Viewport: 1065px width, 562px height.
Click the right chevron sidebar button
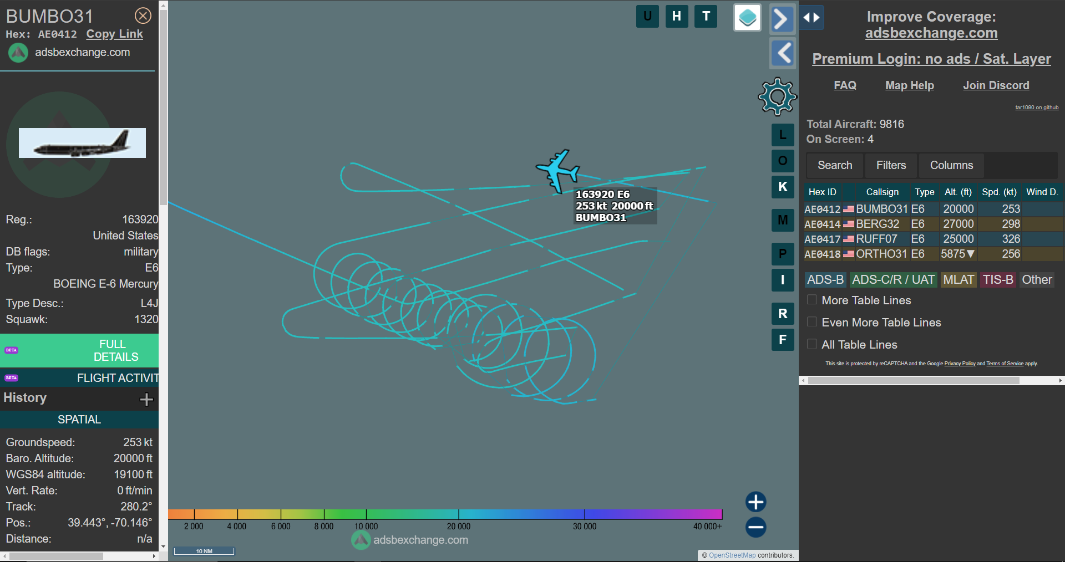(782, 19)
